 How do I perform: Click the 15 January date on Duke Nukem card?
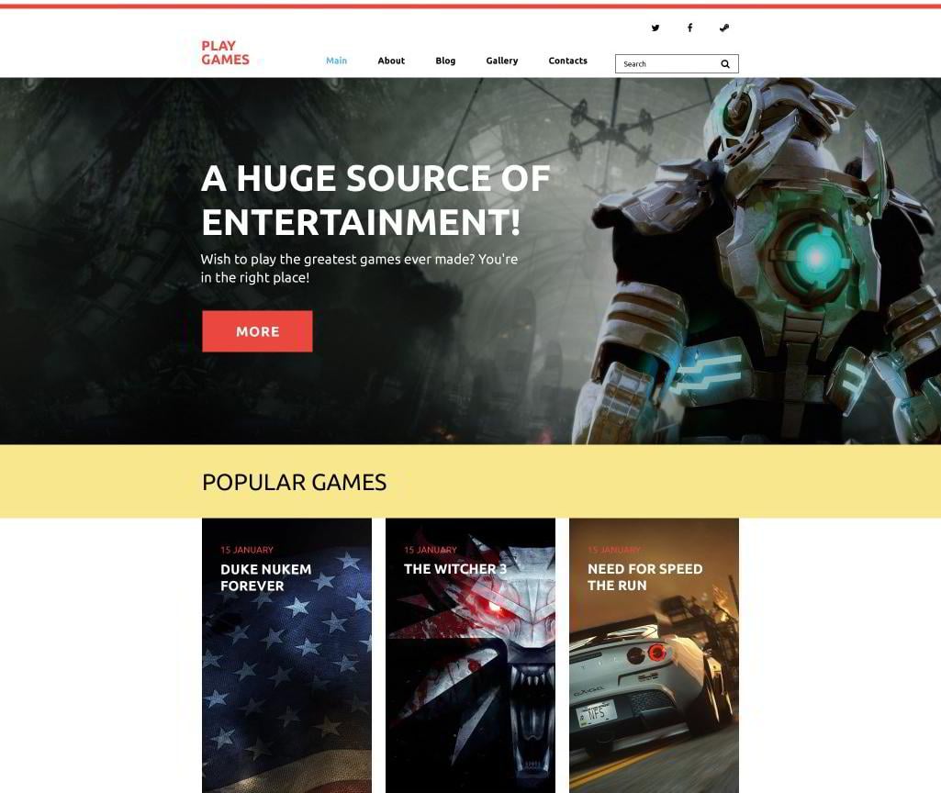tap(247, 550)
